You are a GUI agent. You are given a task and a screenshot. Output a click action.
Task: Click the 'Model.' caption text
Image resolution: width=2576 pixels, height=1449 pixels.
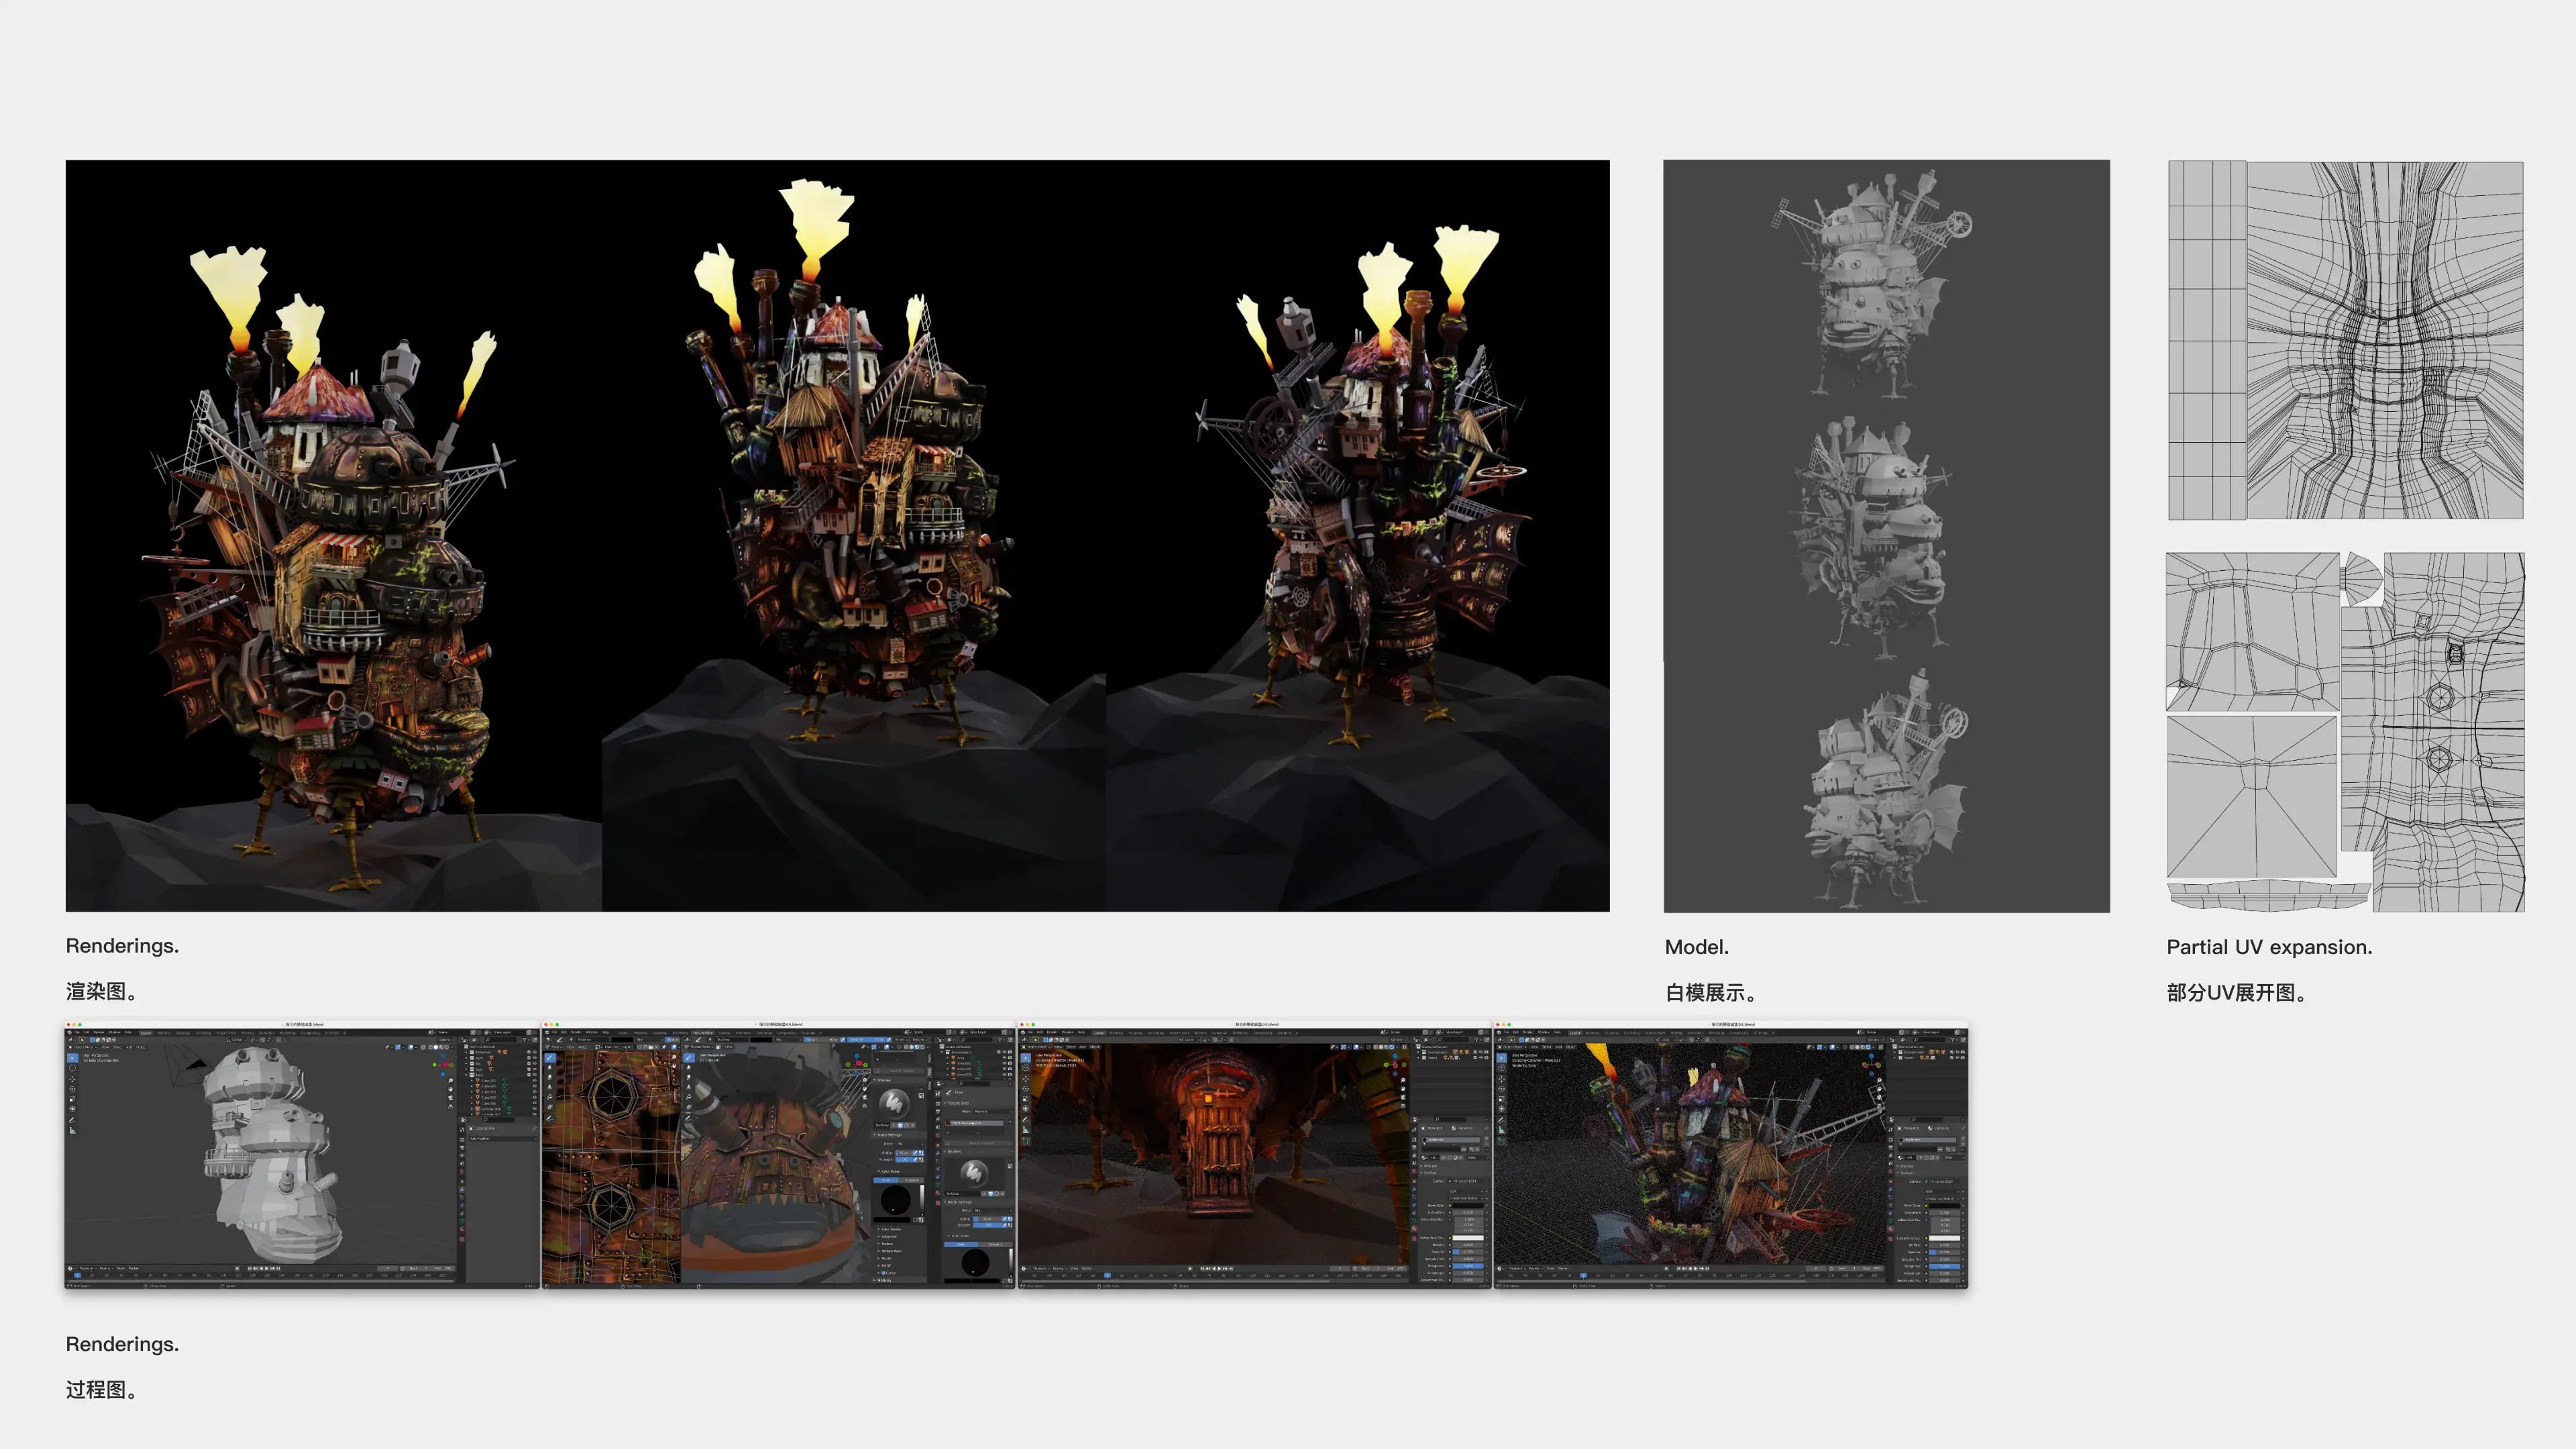[x=1696, y=947]
